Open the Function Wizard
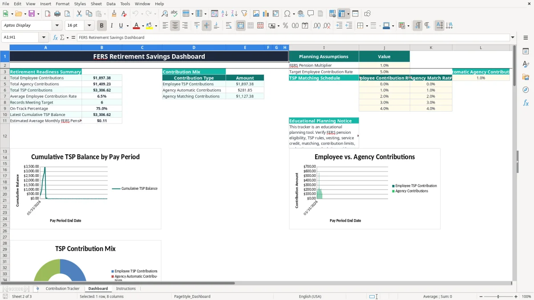The height and width of the screenshot is (300, 534). pyautogui.click(x=56, y=38)
